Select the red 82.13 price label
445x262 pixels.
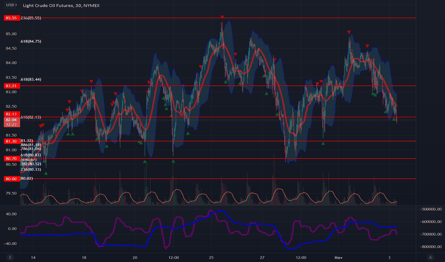click(x=11, y=114)
